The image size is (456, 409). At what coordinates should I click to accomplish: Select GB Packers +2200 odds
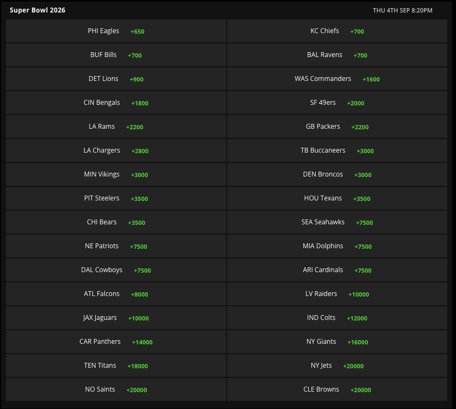coord(337,127)
